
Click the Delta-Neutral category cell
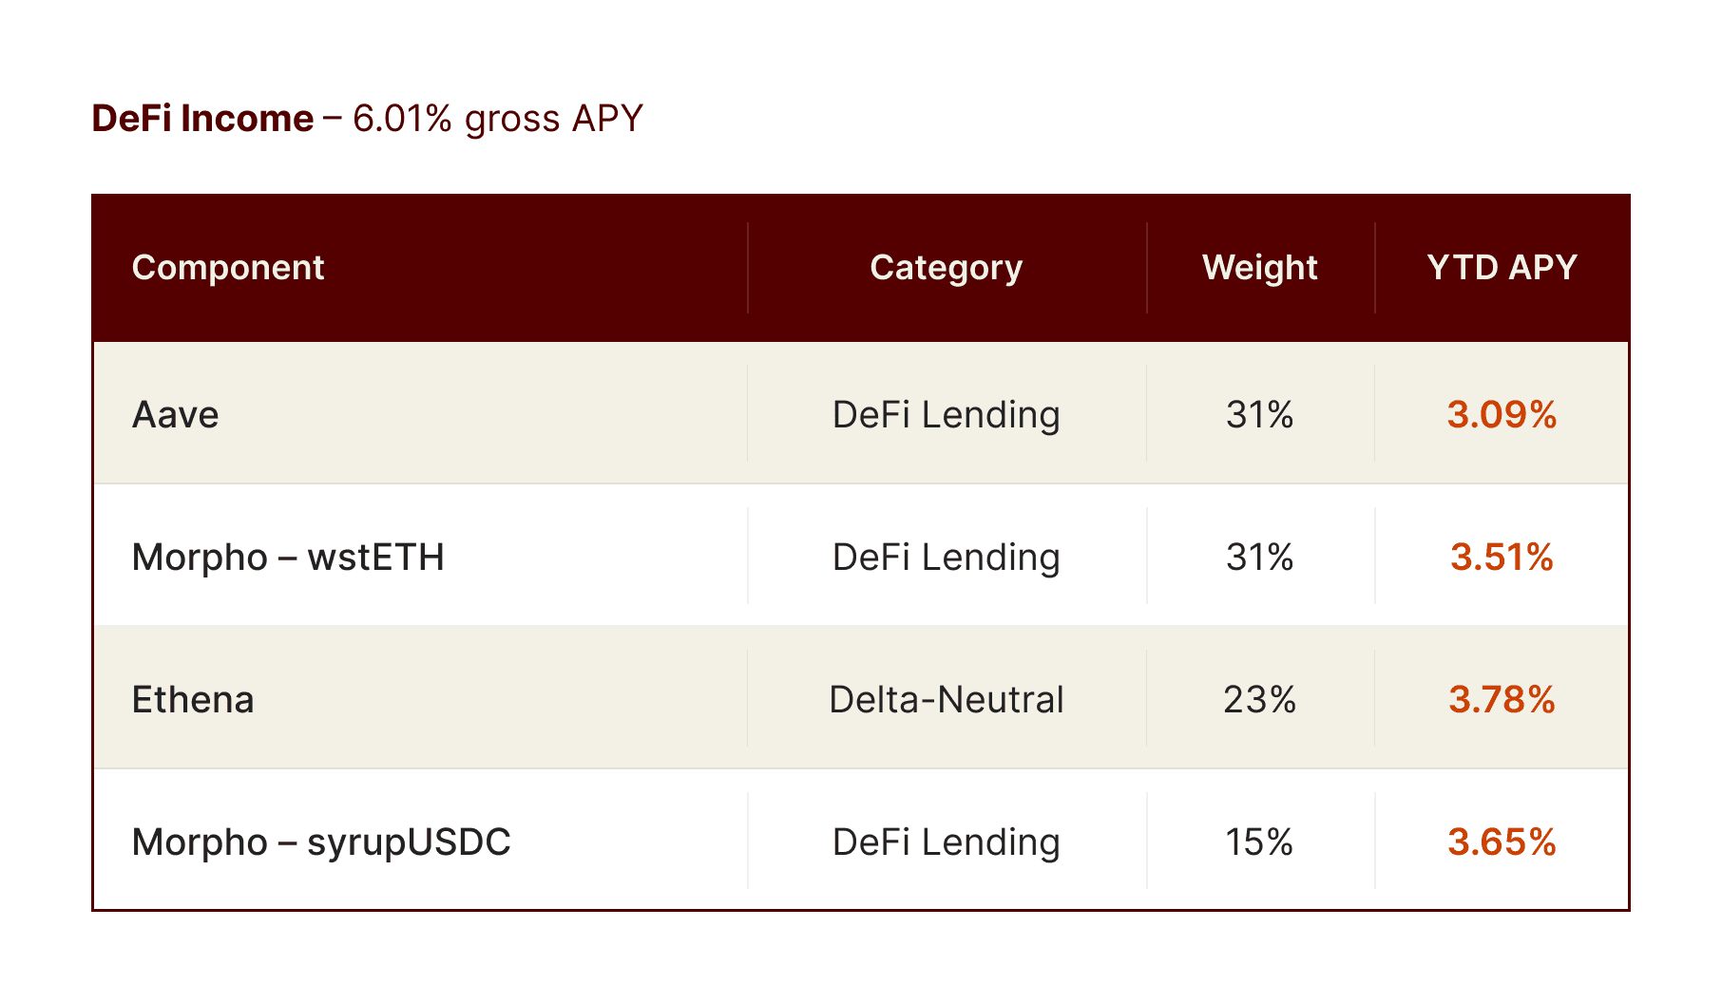[947, 700]
